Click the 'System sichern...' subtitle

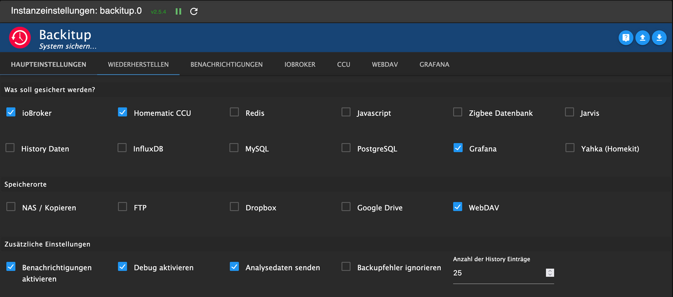[x=68, y=46]
